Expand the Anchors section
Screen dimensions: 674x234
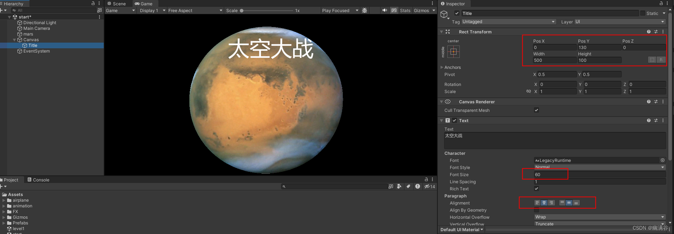click(x=442, y=67)
